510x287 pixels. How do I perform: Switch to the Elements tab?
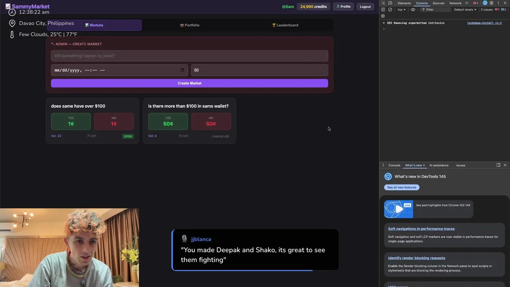404,3
